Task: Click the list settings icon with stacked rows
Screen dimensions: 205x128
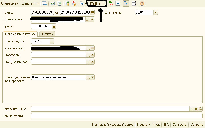Action: click(x=134, y=3)
